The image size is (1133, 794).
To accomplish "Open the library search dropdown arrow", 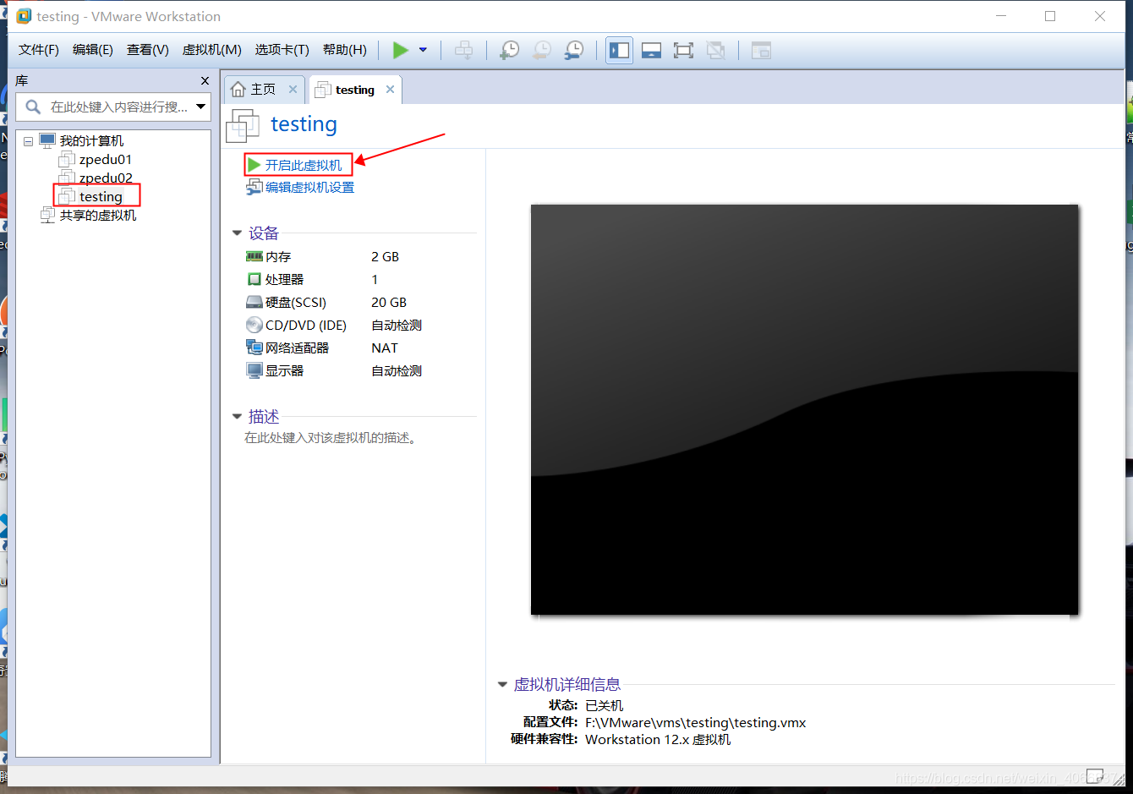I will tap(200, 107).
